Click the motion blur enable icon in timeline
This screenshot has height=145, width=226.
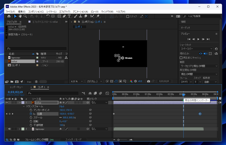(101, 93)
